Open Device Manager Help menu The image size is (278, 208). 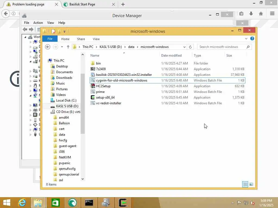click(62, 23)
